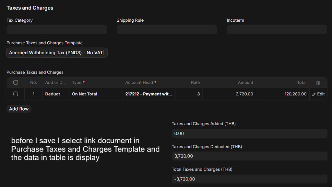Click the Taxes and Charges Added field

coord(249,133)
